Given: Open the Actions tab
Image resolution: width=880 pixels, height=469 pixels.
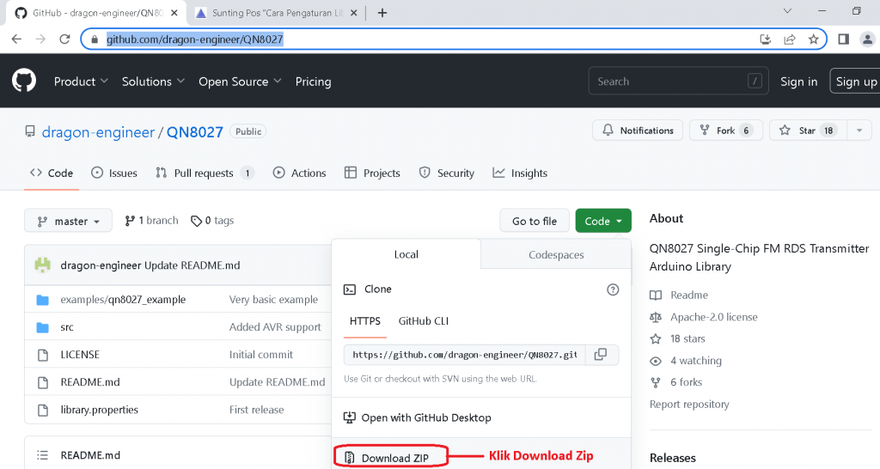Looking at the screenshot, I should [299, 173].
